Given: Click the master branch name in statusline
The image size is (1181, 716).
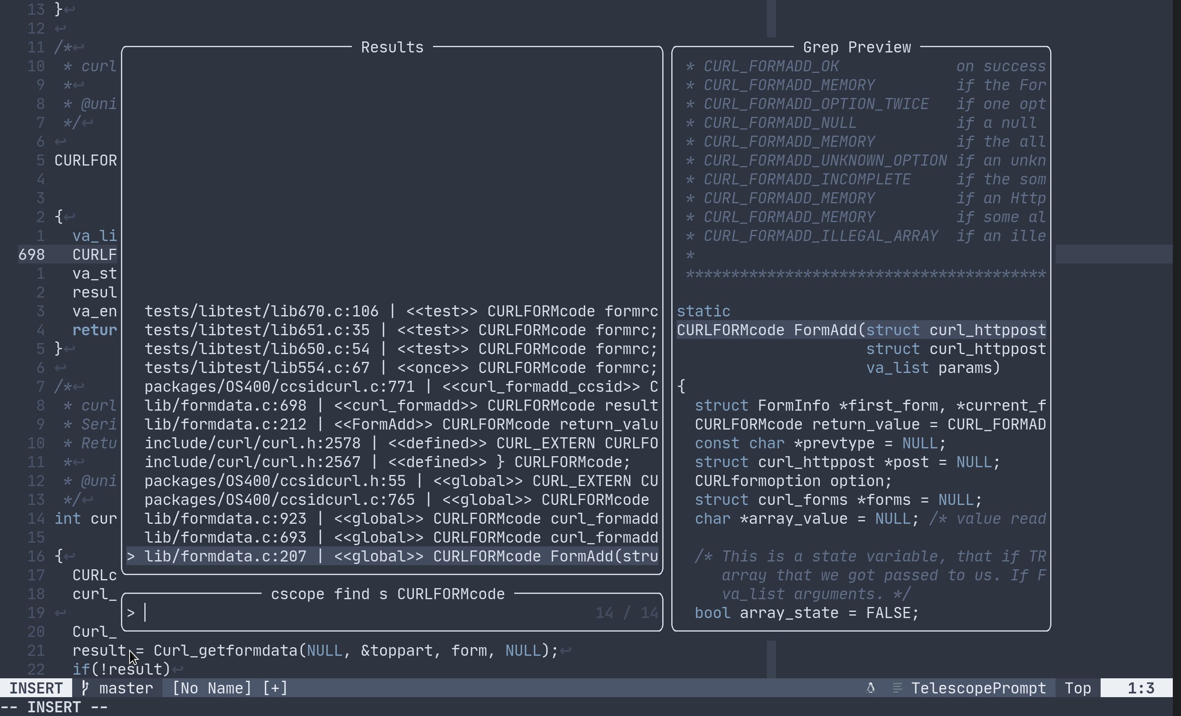Looking at the screenshot, I should (x=126, y=688).
